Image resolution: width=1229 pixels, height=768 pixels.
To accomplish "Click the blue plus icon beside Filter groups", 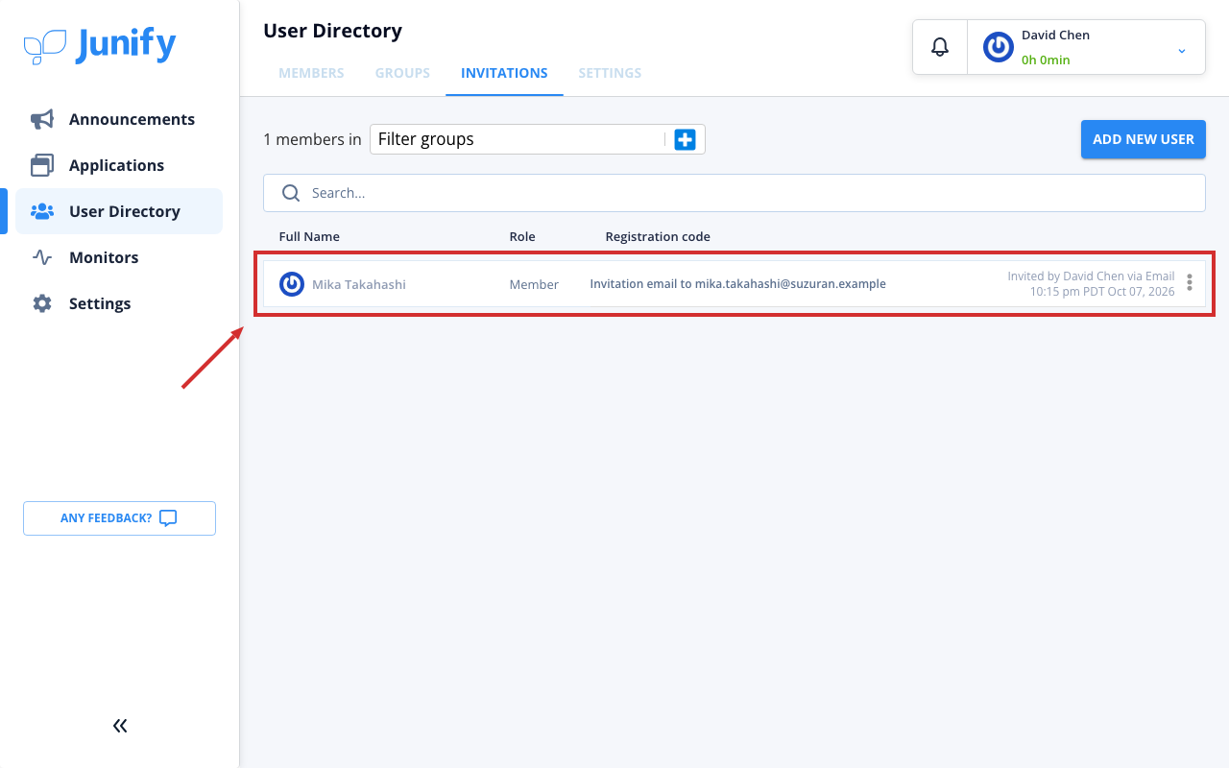I will [685, 139].
